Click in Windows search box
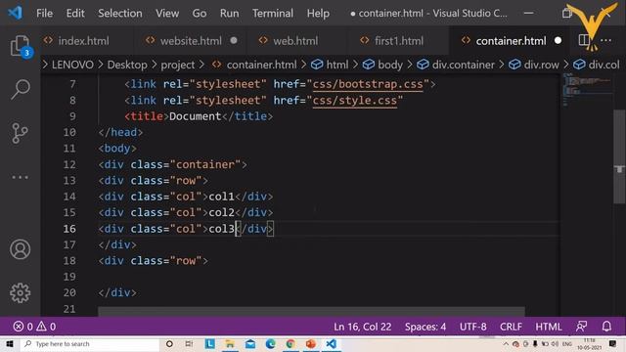The image size is (626, 352). [91, 344]
